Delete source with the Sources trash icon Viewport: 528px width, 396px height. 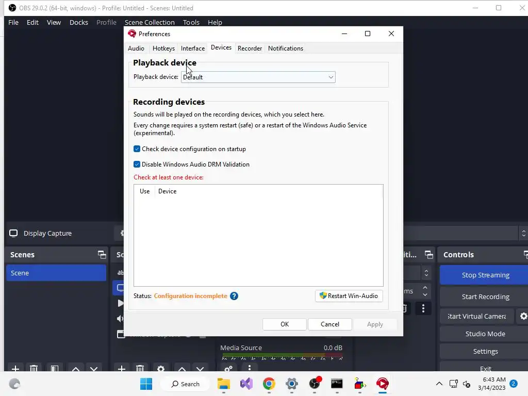point(140,368)
